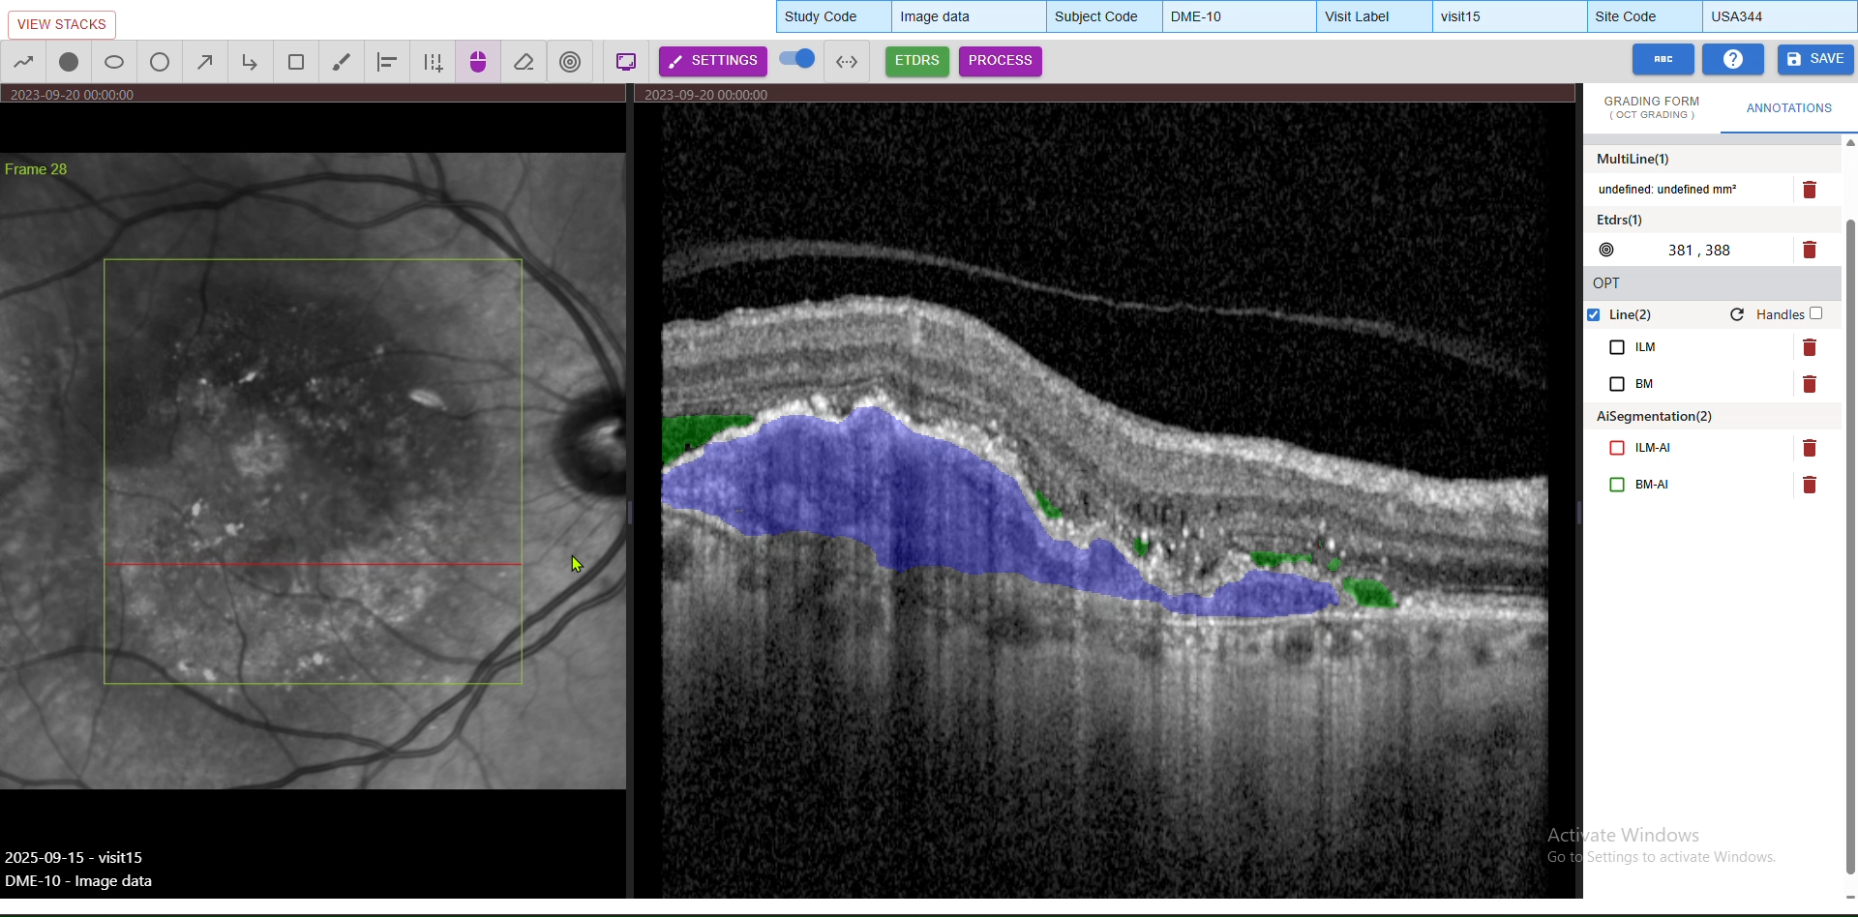
Task: Click the refresh icon beside Line(2)
Action: point(1737,314)
